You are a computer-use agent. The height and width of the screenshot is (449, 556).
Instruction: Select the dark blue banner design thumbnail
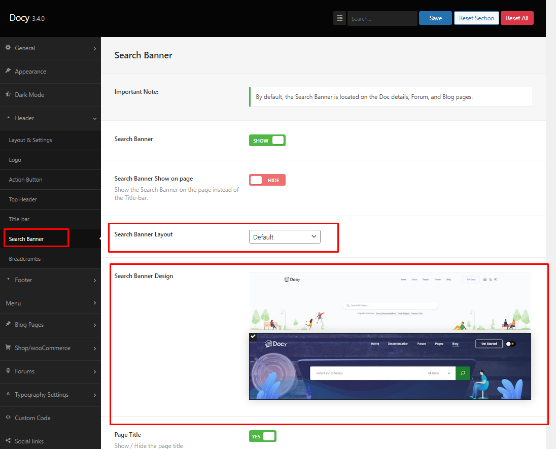point(390,366)
